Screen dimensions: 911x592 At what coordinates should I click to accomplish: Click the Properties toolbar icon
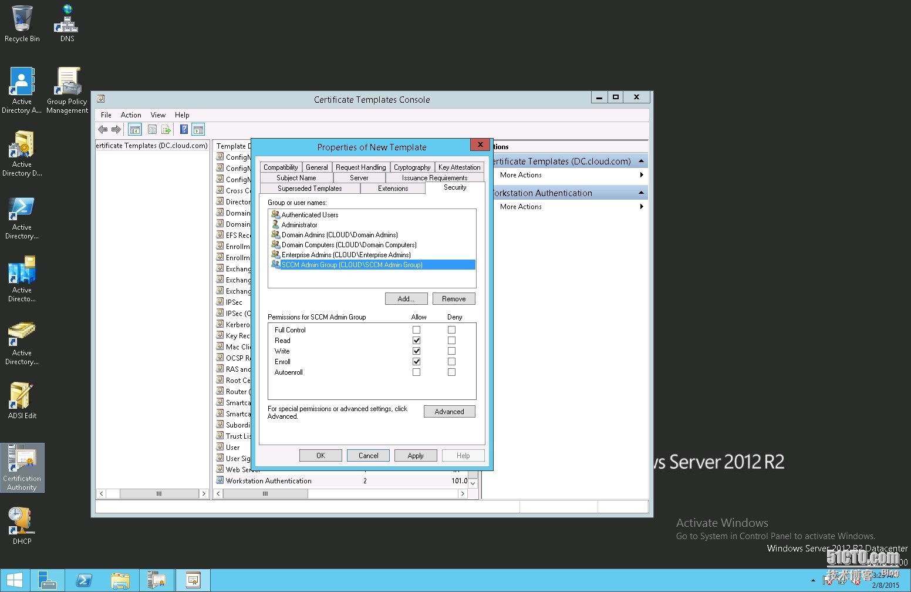click(153, 130)
